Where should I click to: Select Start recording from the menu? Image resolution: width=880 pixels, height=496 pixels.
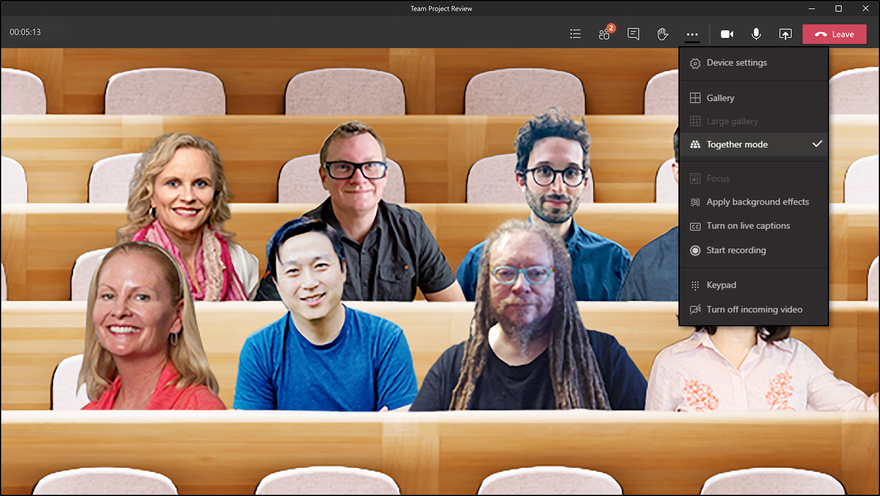pos(735,250)
